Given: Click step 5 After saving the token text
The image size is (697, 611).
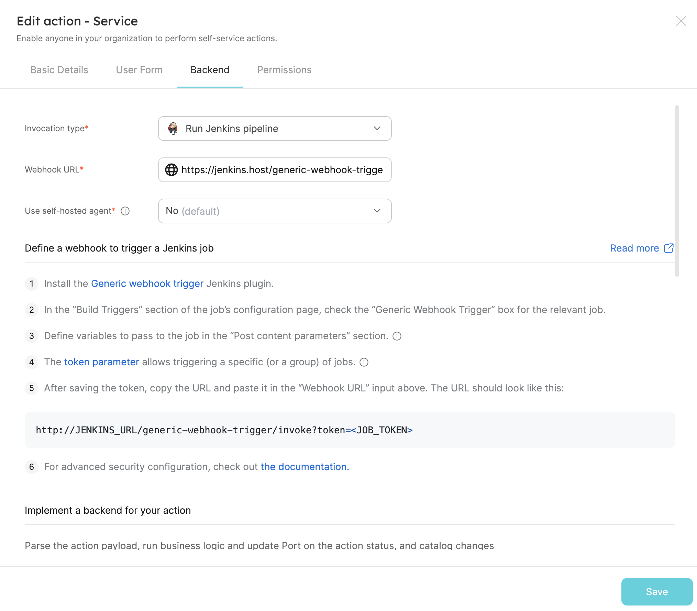Looking at the screenshot, I should 304,388.
